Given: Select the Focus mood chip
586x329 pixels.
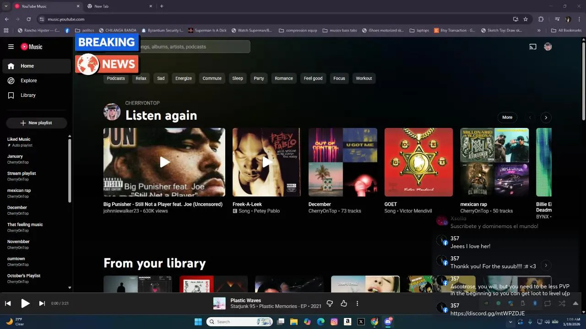Looking at the screenshot, I should tap(339, 78).
